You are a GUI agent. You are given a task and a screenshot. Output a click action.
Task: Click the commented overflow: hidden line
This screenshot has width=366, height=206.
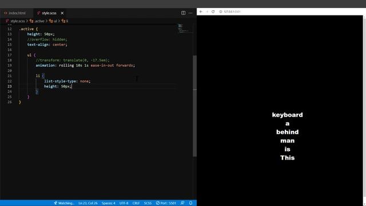(47, 39)
